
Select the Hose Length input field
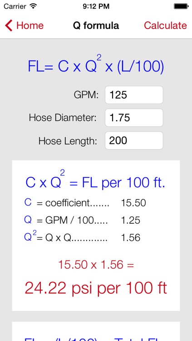(x=134, y=140)
